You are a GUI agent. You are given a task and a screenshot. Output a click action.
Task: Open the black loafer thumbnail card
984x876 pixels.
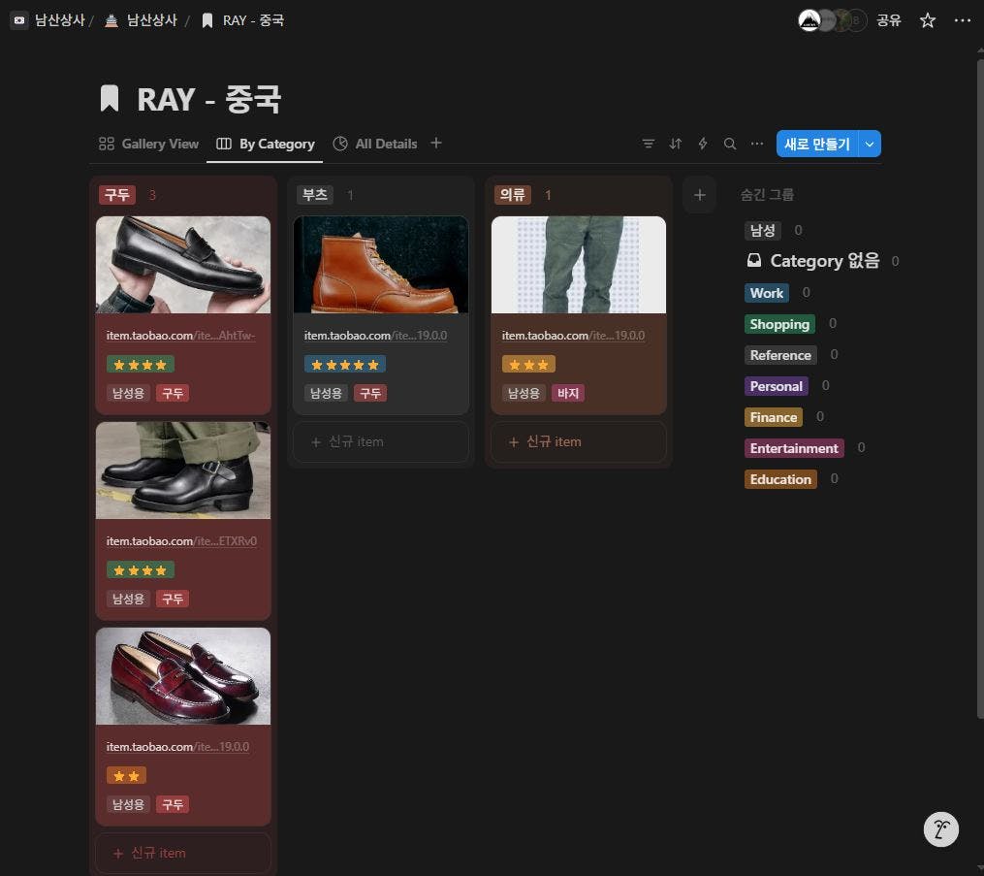pos(183,265)
